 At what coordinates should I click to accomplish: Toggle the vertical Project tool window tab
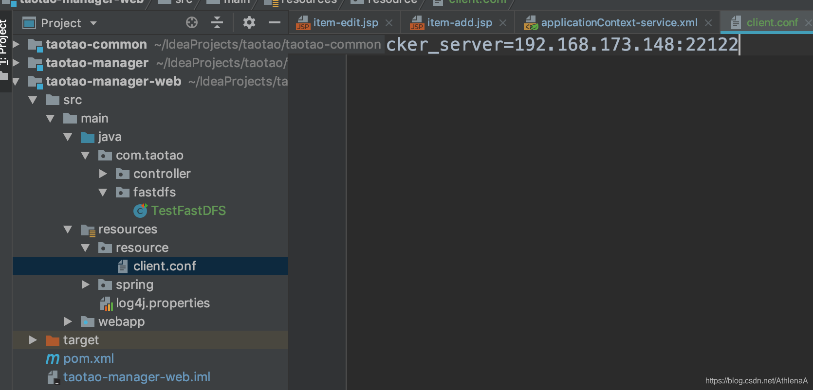(x=4, y=44)
